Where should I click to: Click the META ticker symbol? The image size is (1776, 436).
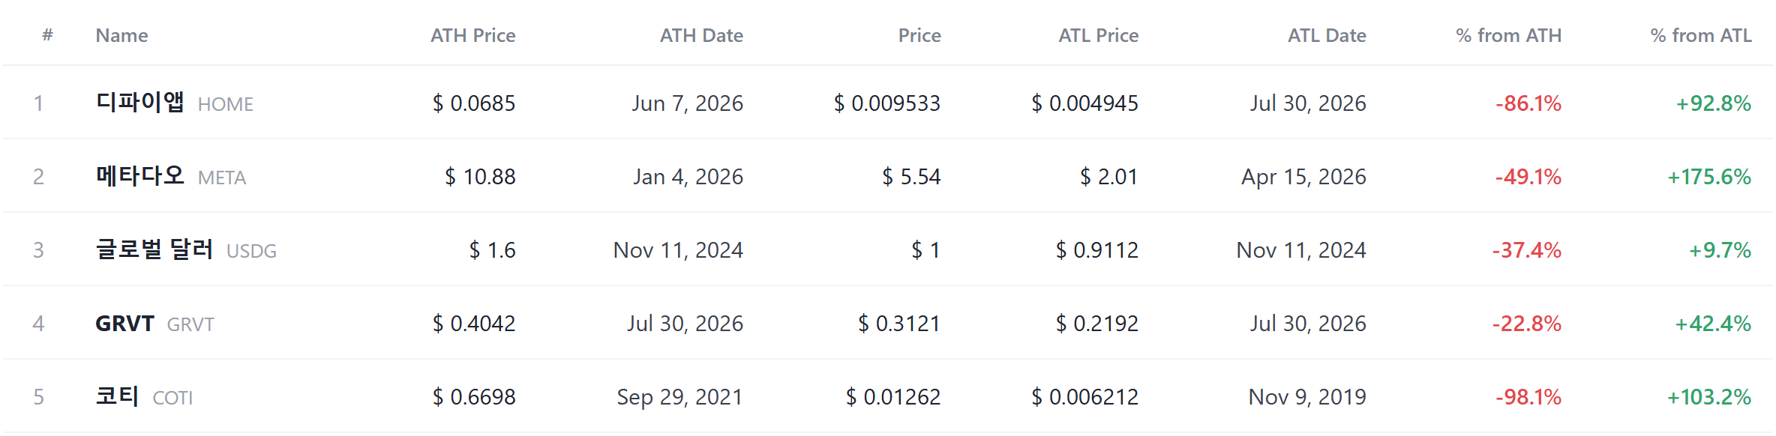(x=221, y=178)
